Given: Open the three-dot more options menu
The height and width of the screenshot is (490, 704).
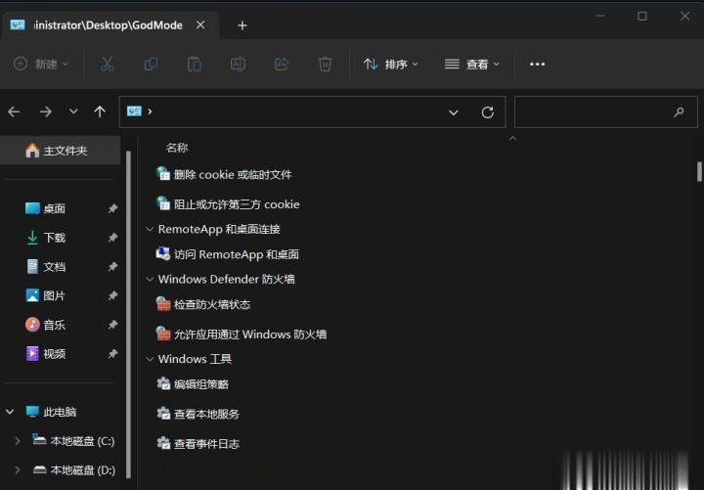Looking at the screenshot, I should 537,64.
